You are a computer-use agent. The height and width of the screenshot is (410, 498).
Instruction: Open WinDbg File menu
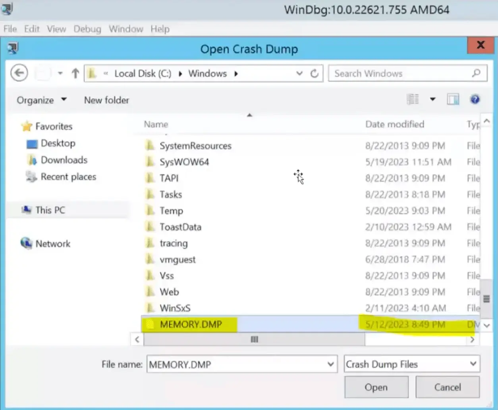point(10,29)
